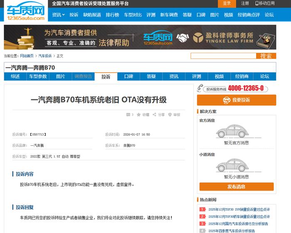Image resolution: width=291 pixels, height=233 pixels.
Task: Click the comment count icon
Action: pyautogui.click(x=128, y=115)
